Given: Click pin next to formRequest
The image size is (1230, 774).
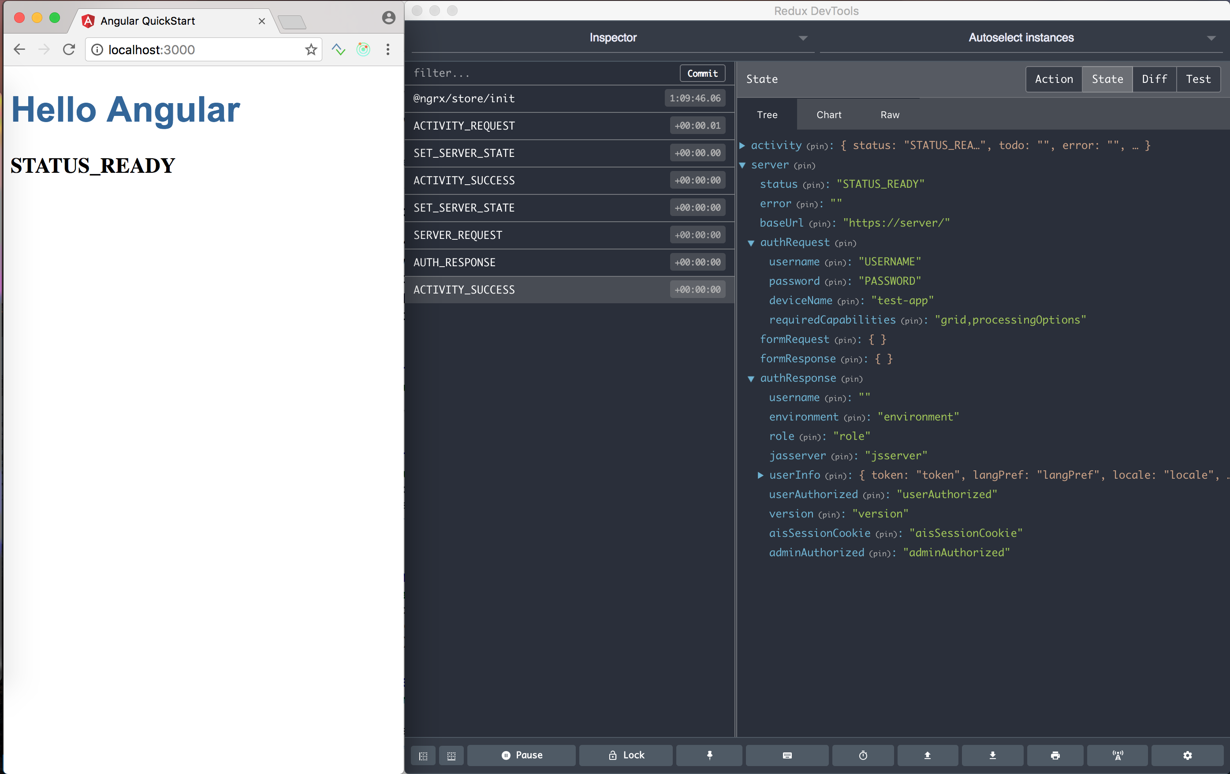Looking at the screenshot, I should (x=846, y=340).
